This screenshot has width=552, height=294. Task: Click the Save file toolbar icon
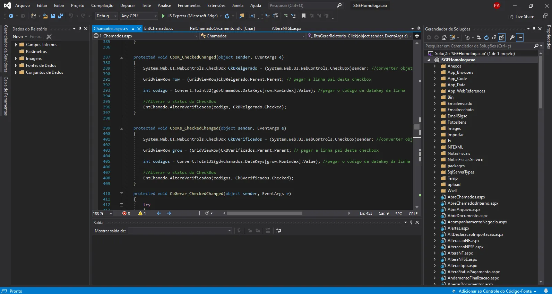tap(53, 16)
